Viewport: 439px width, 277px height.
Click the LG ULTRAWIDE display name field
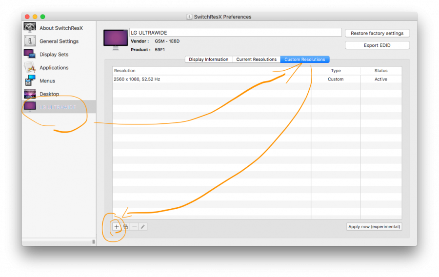(235, 33)
